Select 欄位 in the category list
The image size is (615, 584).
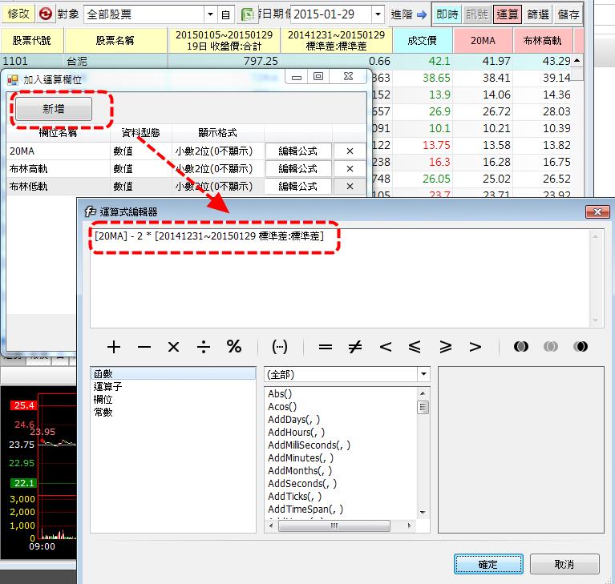[103, 399]
